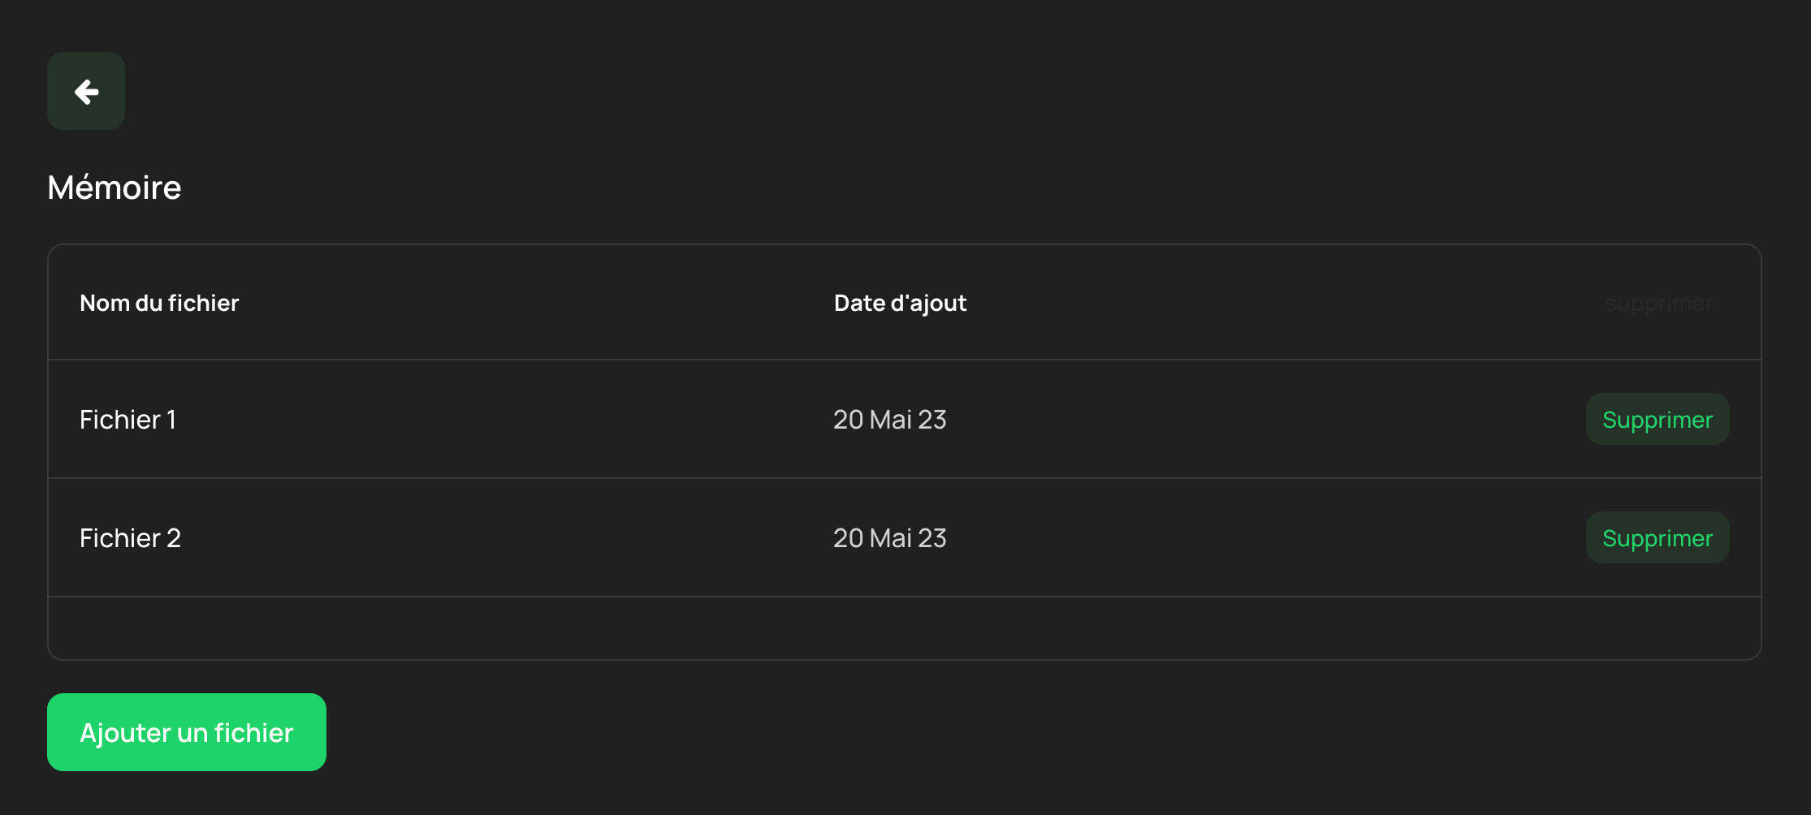The width and height of the screenshot is (1811, 815).
Task: Select the Fichier 1 file name
Action: (x=128, y=420)
